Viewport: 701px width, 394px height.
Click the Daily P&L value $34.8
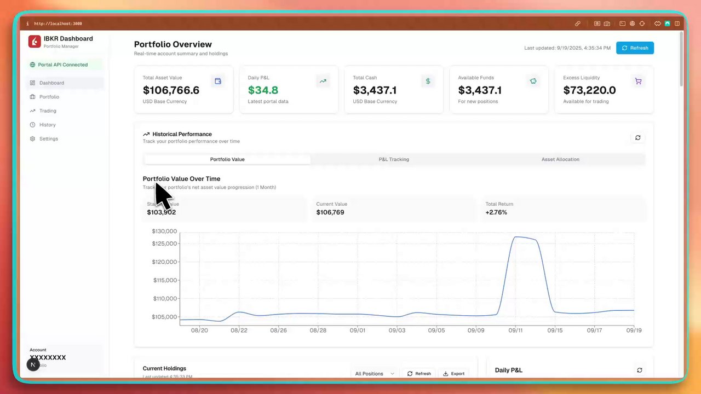click(263, 90)
